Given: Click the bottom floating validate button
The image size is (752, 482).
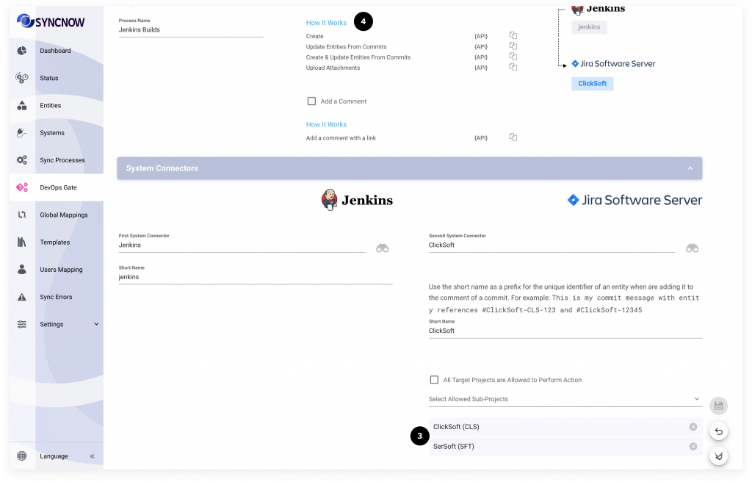Looking at the screenshot, I should [x=718, y=456].
